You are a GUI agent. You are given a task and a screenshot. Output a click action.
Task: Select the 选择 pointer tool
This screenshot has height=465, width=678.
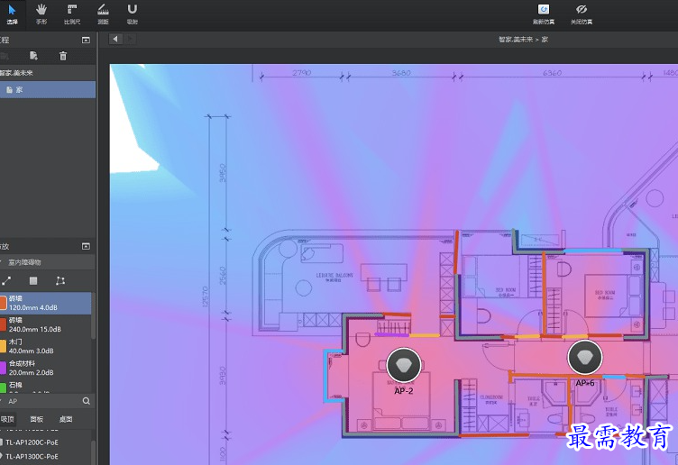(12, 13)
